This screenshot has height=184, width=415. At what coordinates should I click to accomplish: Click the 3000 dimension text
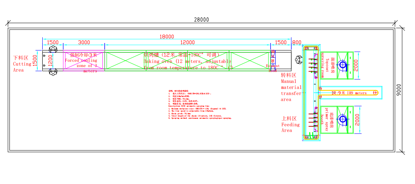(x=84, y=43)
